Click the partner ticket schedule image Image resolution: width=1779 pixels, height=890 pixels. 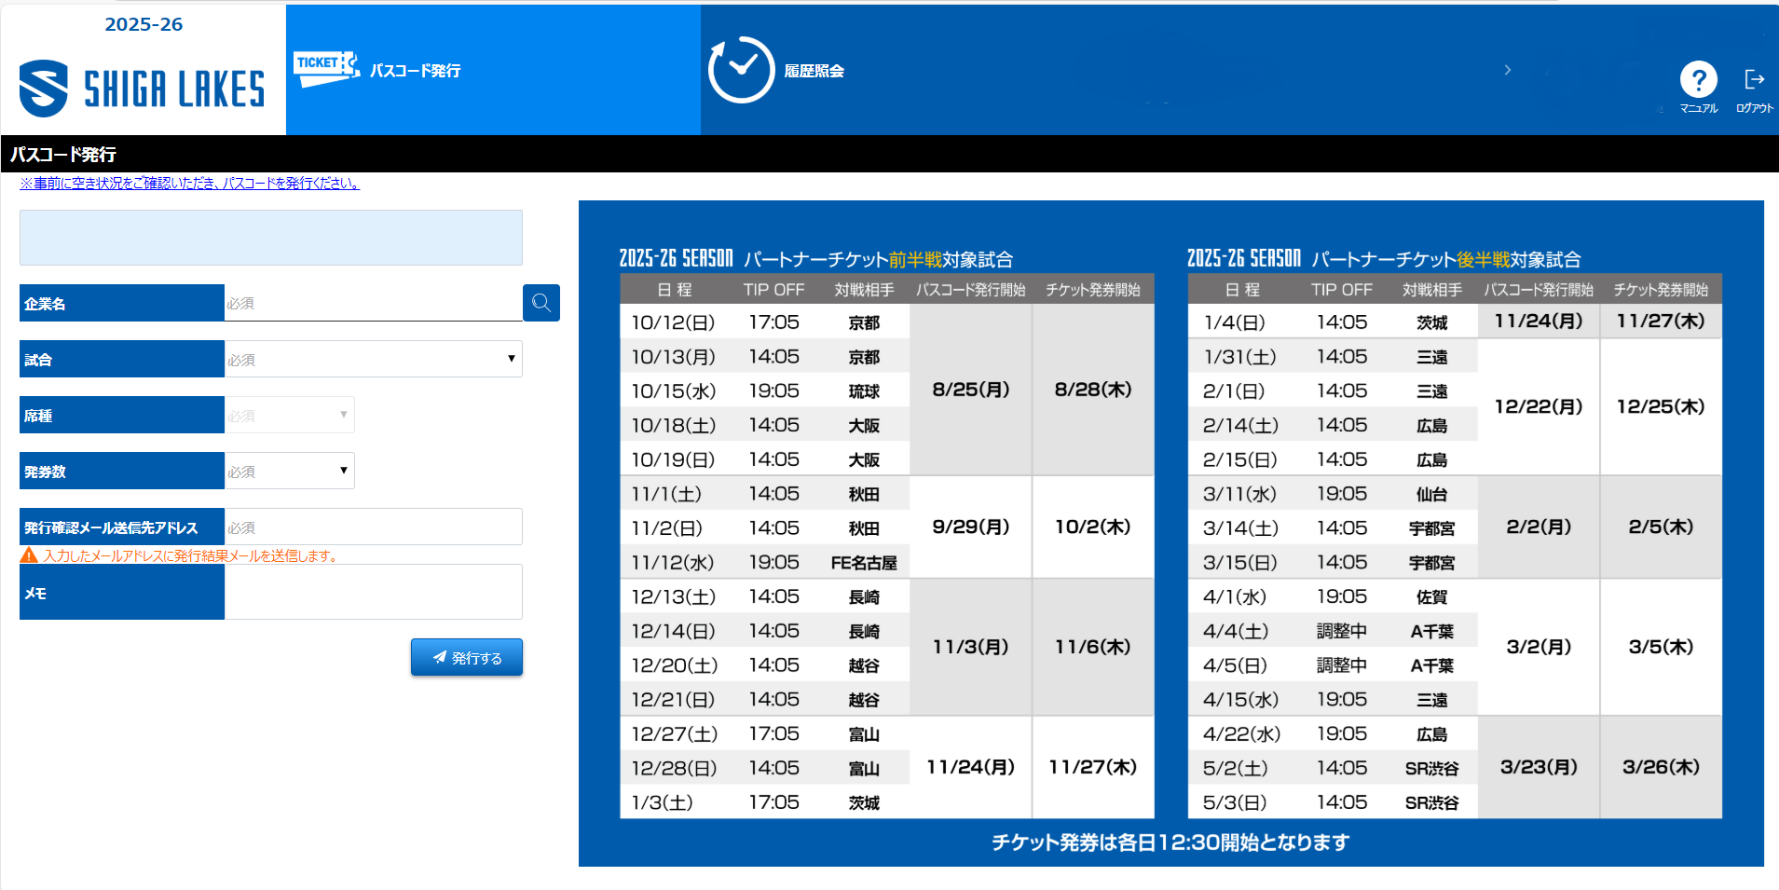tap(1170, 533)
